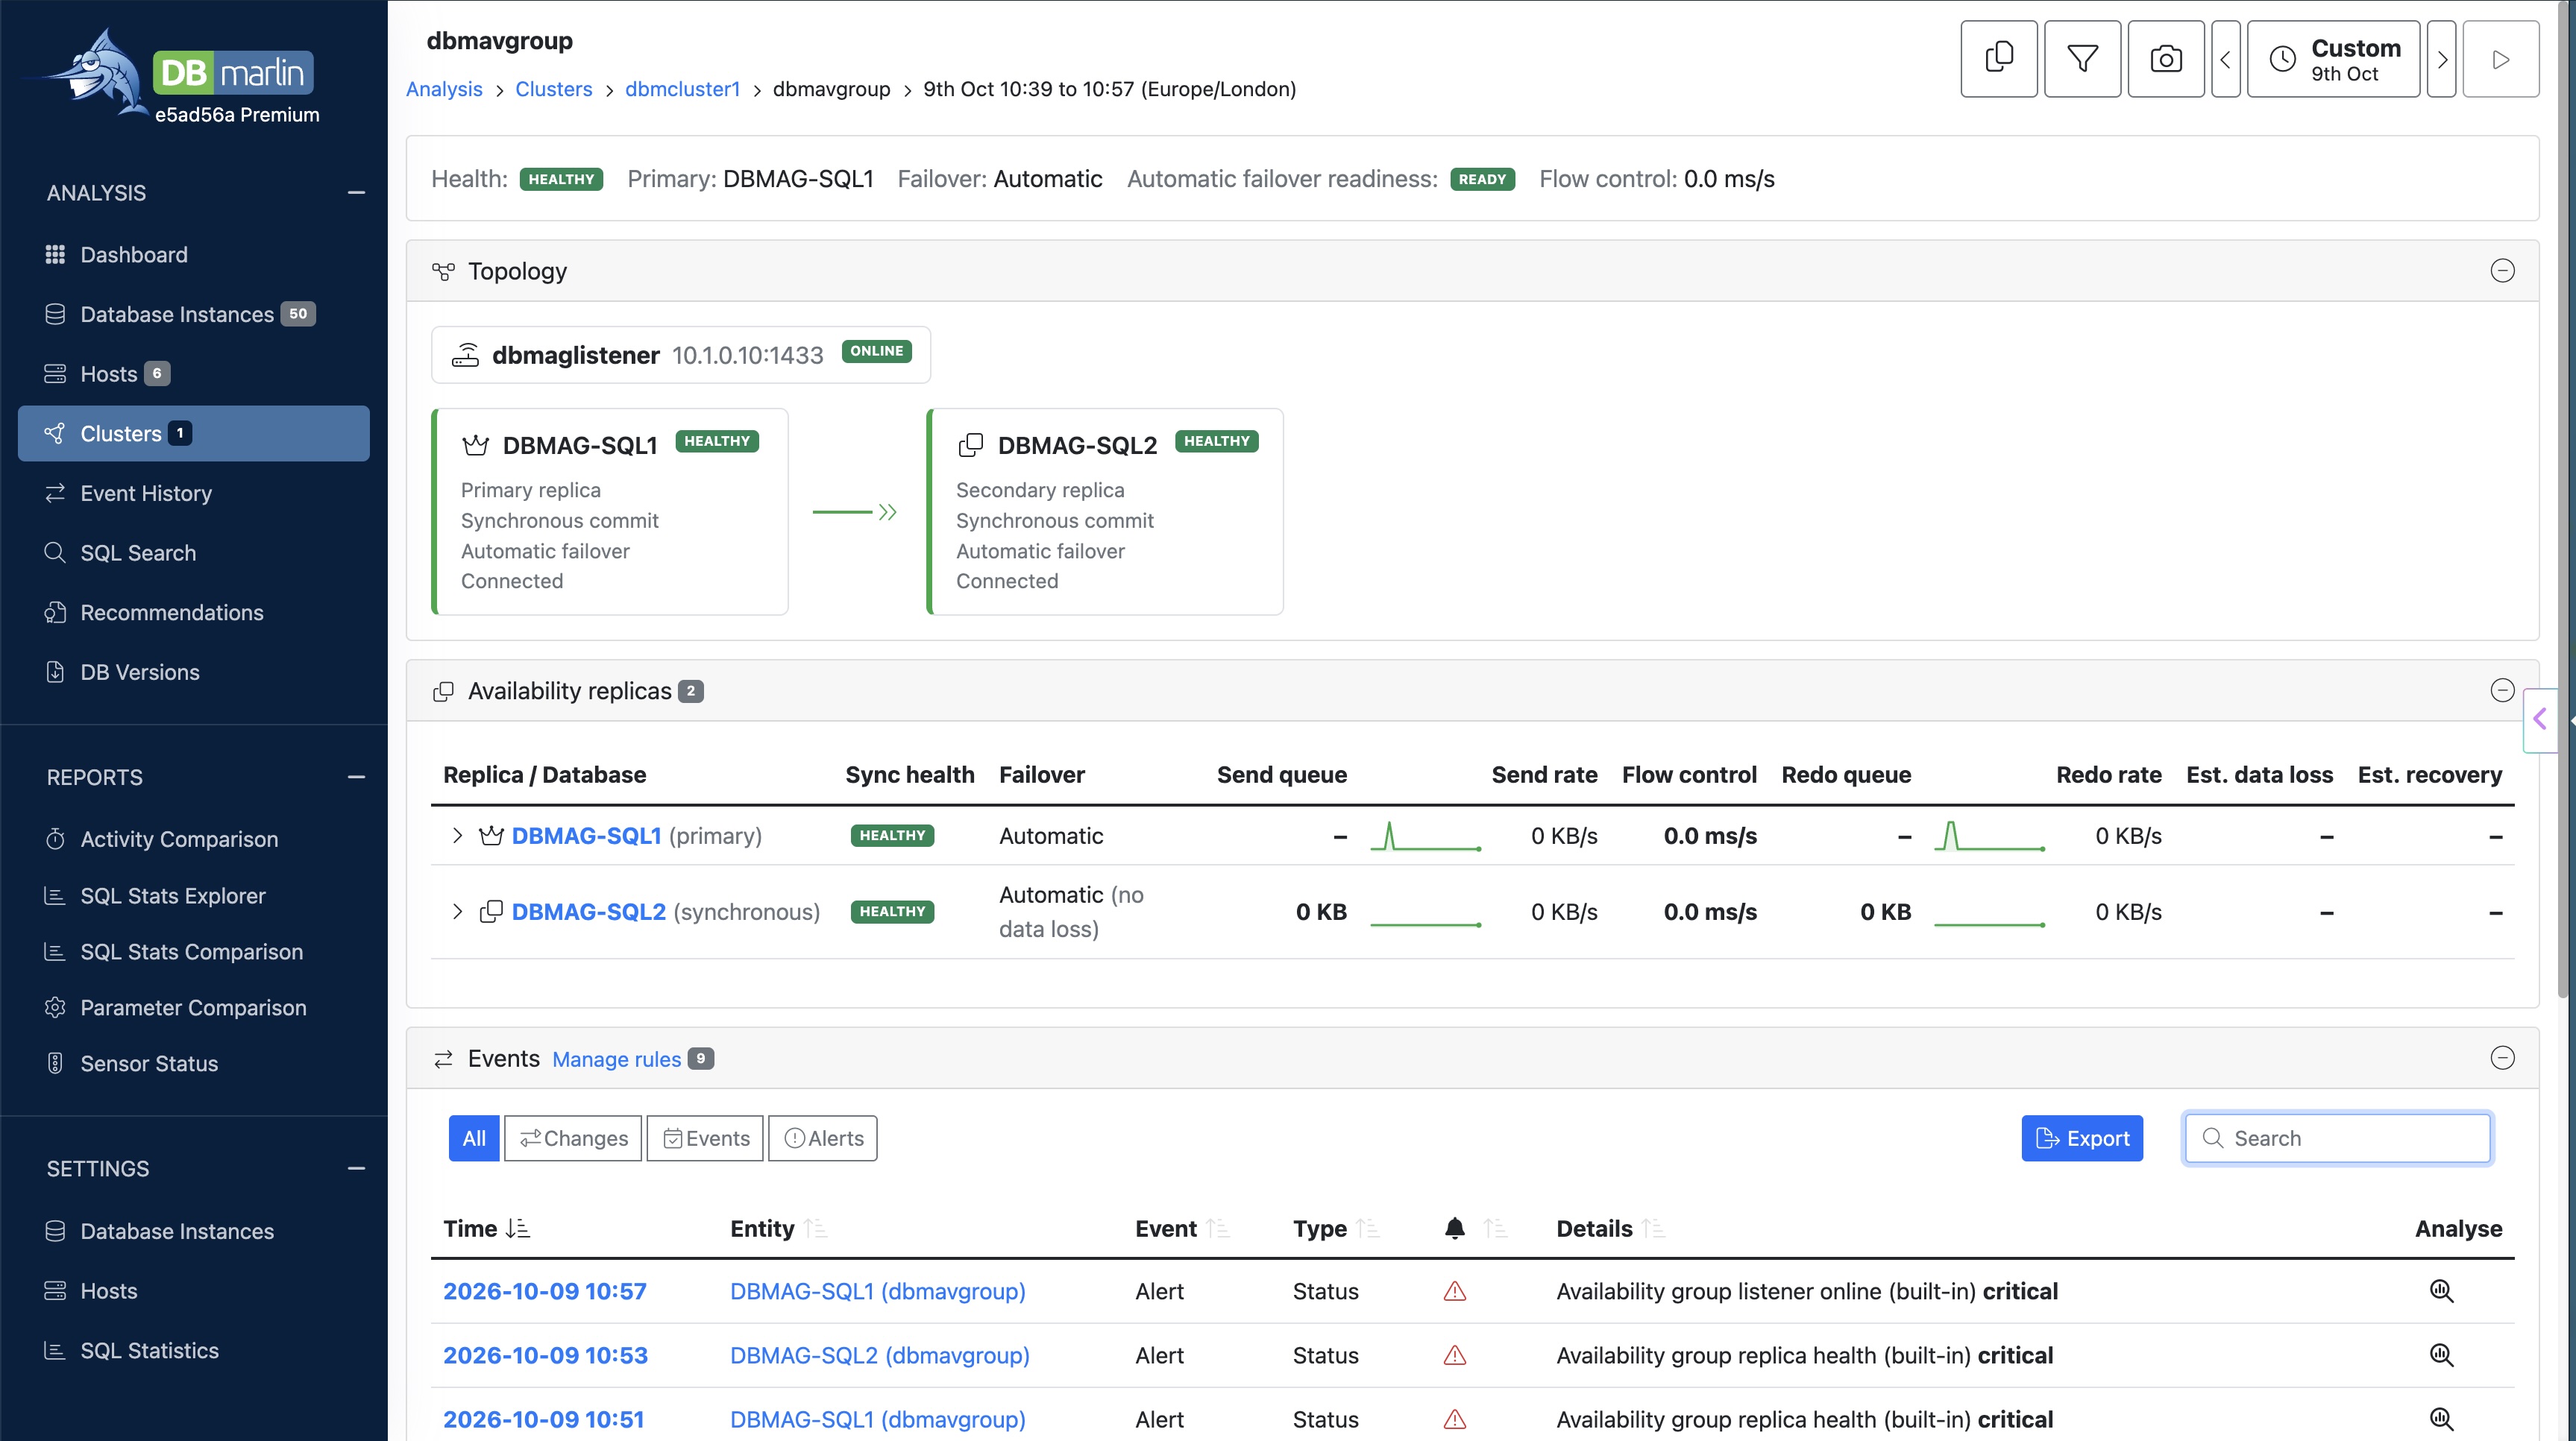Collapse the REPORTS sidebar section
Image resolution: width=2576 pixels, height=1441 pixels.
(356, 778)
